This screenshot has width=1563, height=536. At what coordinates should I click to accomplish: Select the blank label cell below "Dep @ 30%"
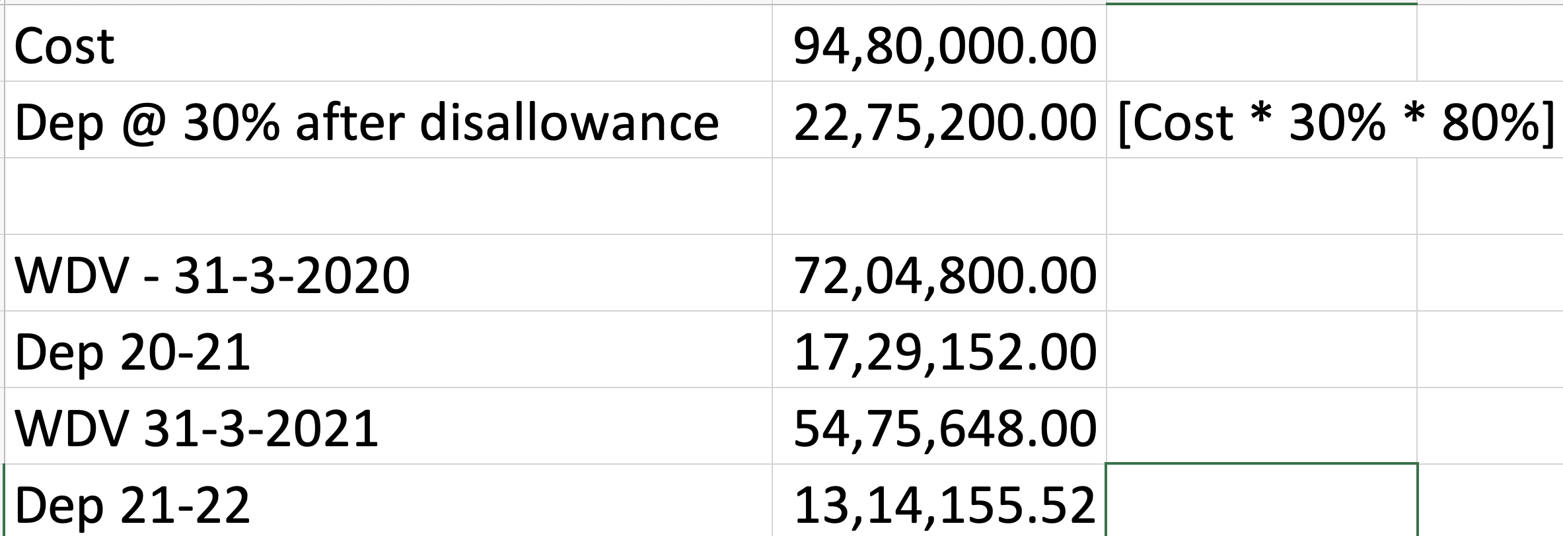tap(388, 197)
